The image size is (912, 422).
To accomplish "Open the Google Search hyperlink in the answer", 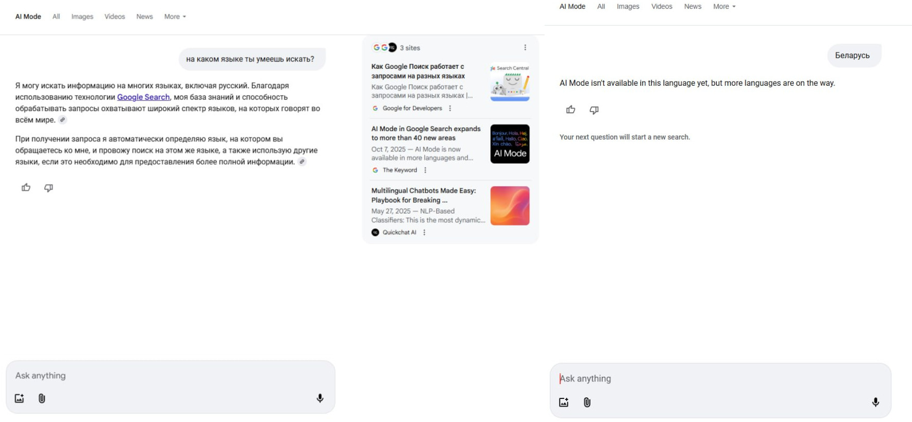I will click(x=143, y=97).
